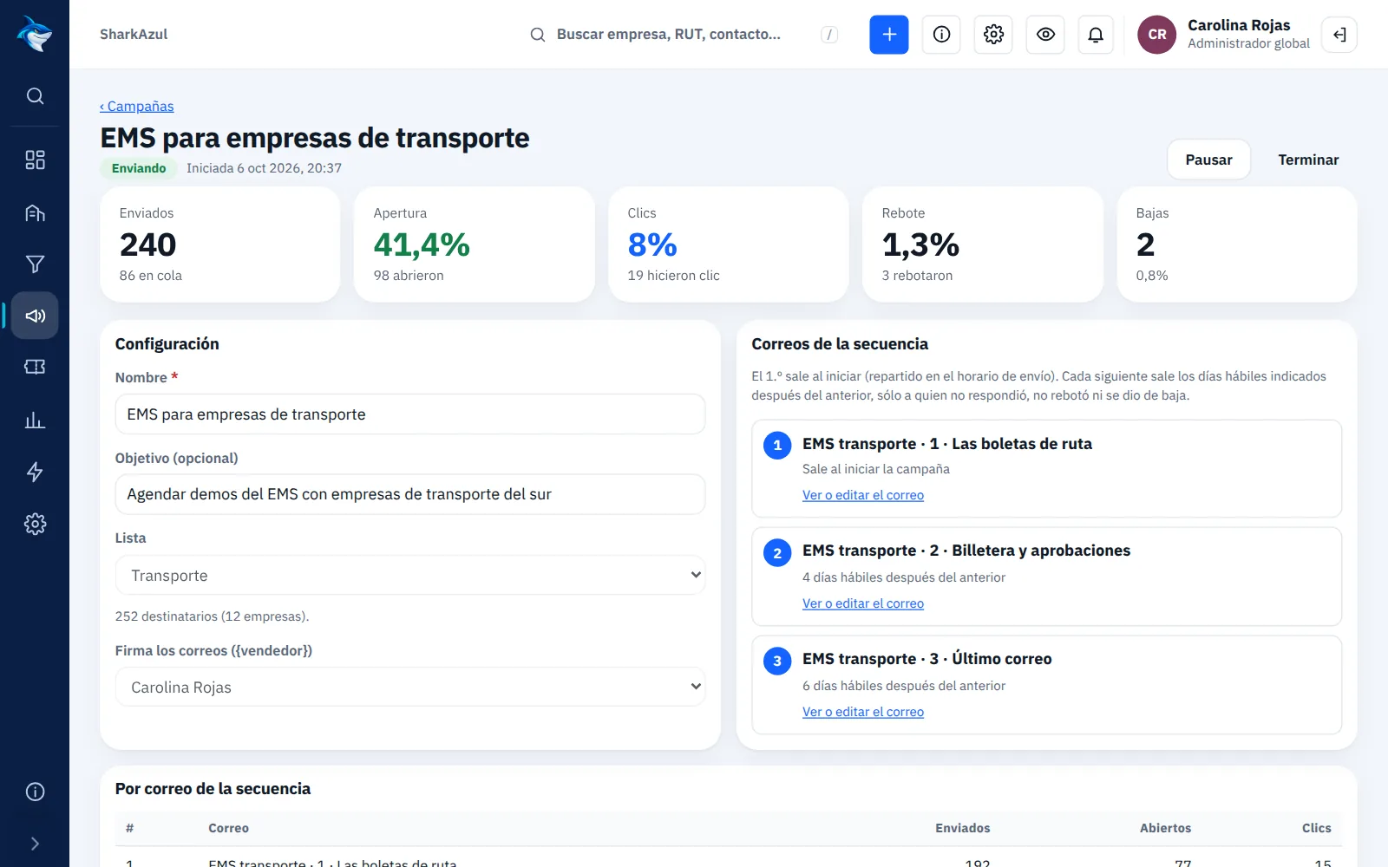Open search from the sidebar magnifier icon
Screen dimensions: 1388x867
click(x=35, y=96)
